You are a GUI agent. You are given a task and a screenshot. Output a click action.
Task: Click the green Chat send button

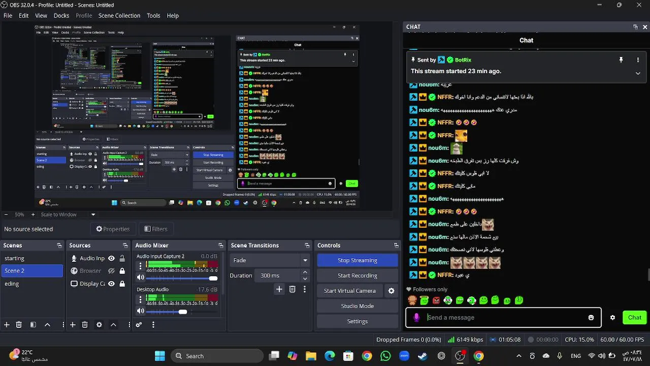(635, 318)
